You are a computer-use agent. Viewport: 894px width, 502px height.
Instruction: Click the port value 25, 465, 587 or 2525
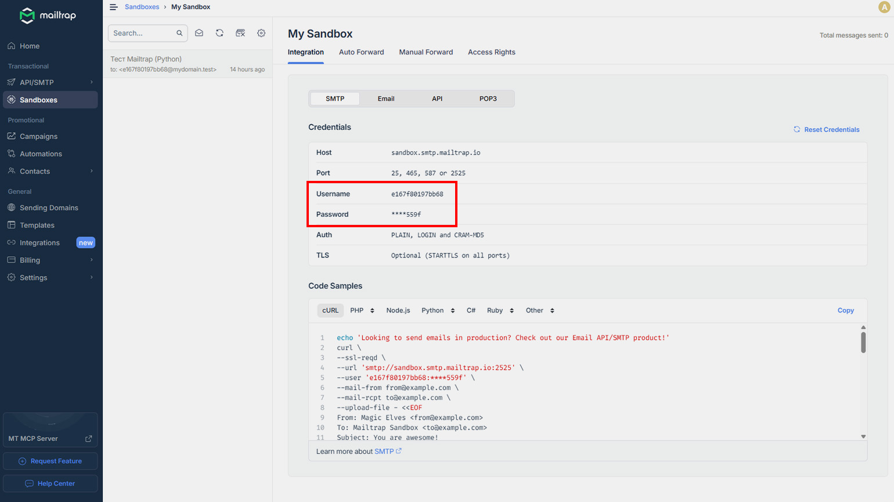(428, 173)
